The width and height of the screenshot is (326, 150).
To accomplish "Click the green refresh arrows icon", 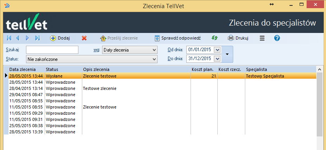I will (x=214, y=38).
